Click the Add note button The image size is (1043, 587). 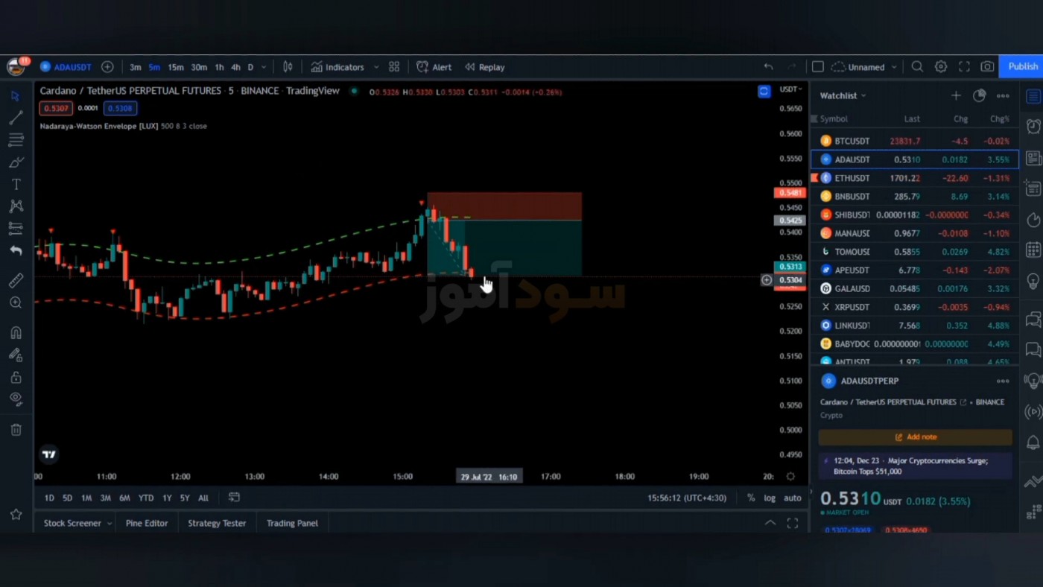pos(916,437)
